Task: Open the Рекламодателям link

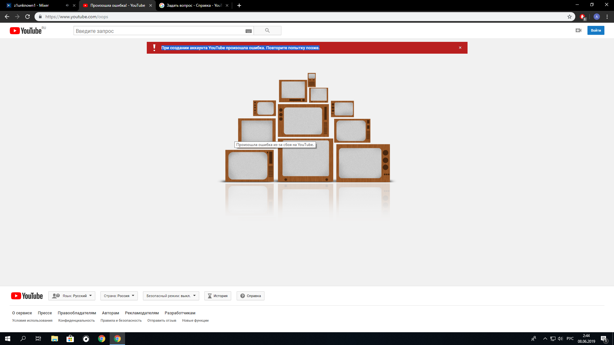Action: [142, 313]
